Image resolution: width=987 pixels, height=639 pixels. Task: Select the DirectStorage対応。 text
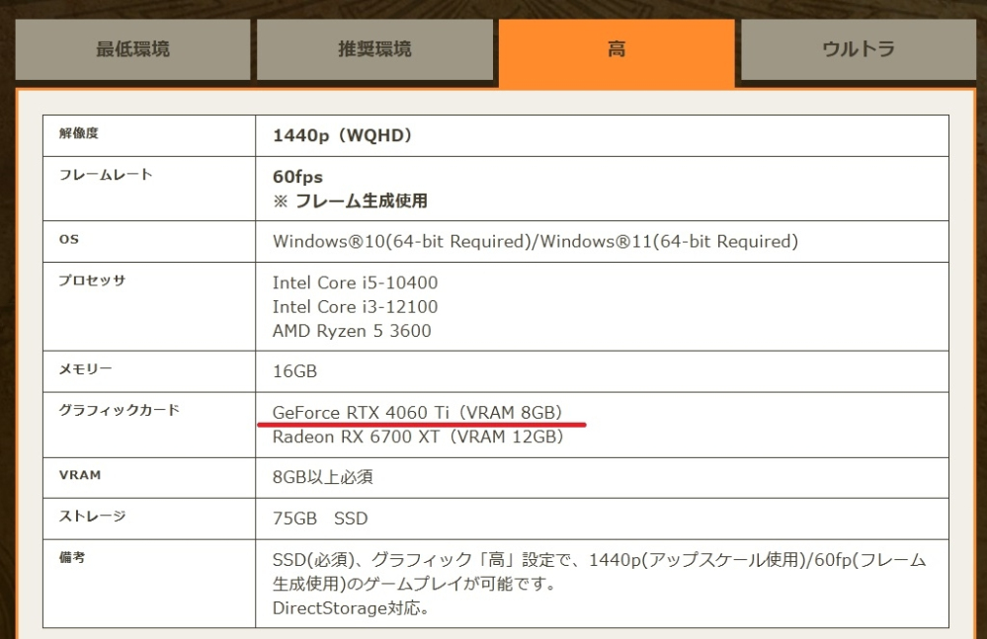click(352, 608)
